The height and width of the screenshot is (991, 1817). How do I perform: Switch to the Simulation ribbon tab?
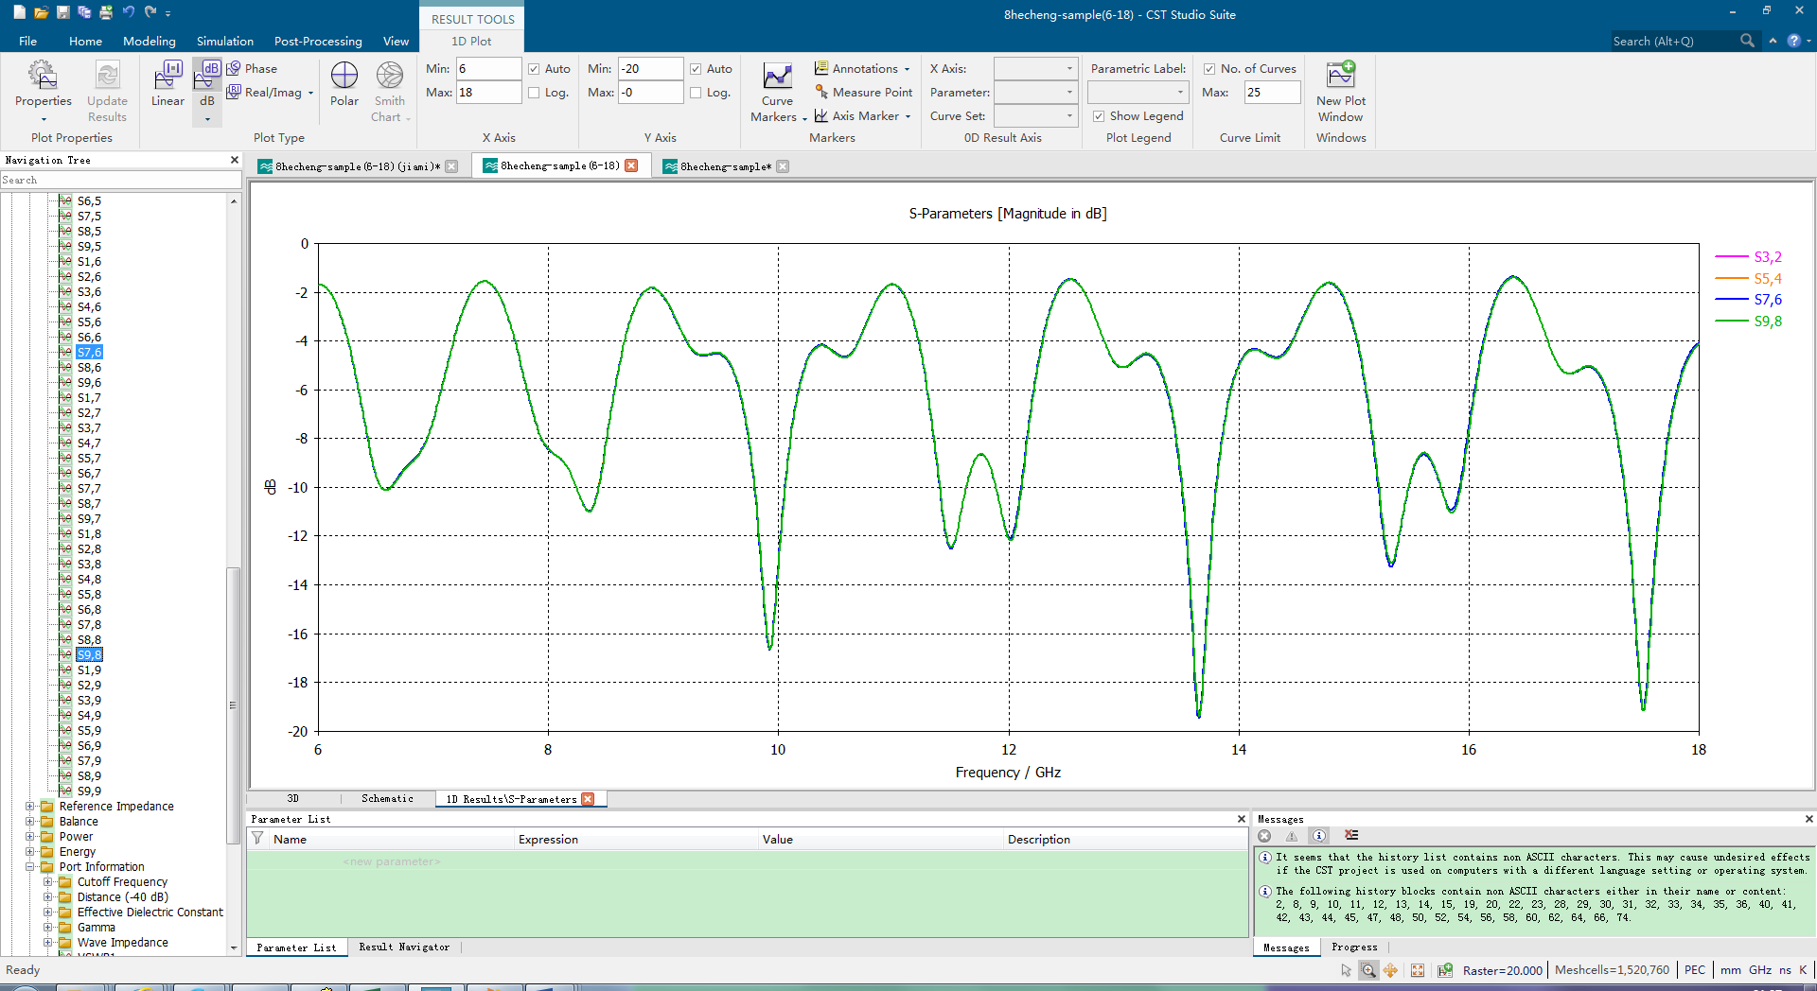[224, 41]
